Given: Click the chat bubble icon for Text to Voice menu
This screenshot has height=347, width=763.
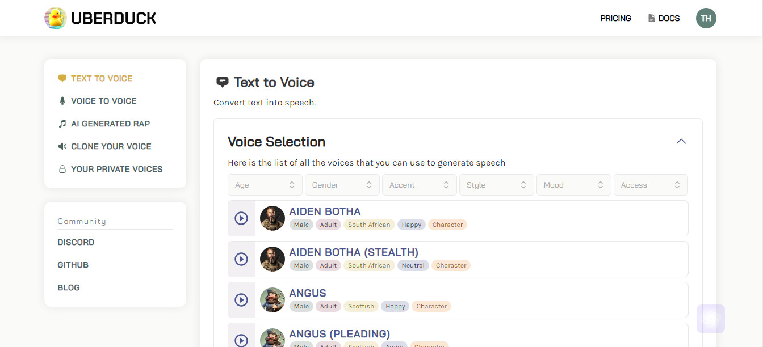Looking at the screenshot, I should [62, 78].
